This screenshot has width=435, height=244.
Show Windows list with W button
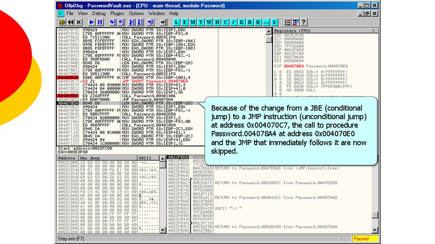(209, 22)
